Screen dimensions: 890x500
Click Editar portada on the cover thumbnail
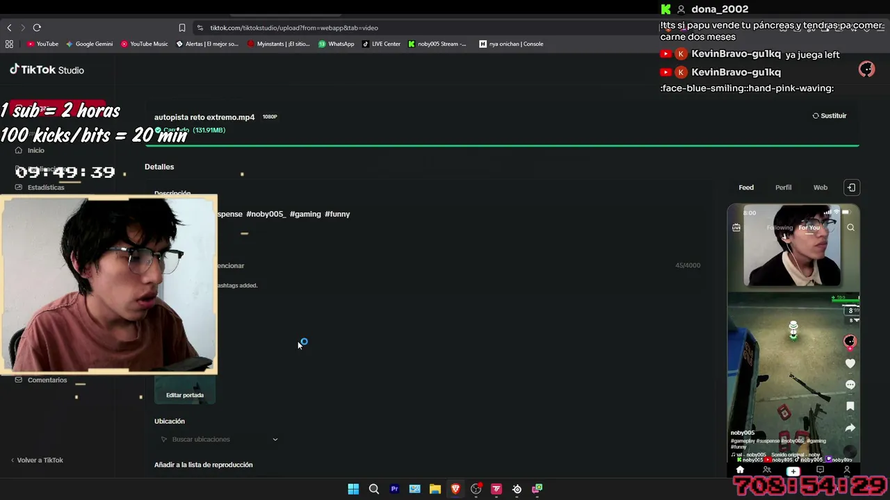tap(185, 395)
